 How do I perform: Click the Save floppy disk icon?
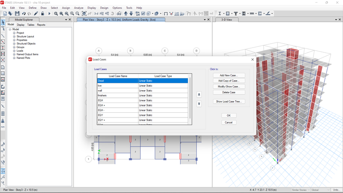(17, 14)
